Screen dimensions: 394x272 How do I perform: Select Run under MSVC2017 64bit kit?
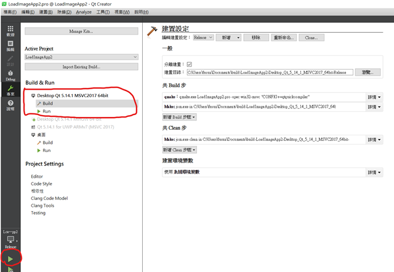[47, 111]
